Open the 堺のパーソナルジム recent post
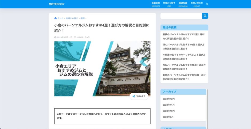This screenshot has width=251, height=129. (x=183, y=47)
